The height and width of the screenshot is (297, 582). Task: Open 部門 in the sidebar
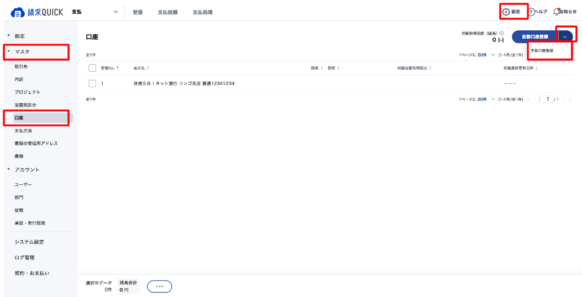pyautogui.click(x=19, y=197)
